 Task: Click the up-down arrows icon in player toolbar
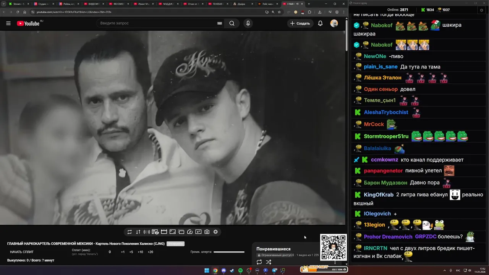click(x=138, y=232)
